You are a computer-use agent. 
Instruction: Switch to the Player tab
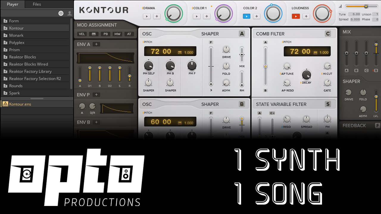click(x=13, y=4)
